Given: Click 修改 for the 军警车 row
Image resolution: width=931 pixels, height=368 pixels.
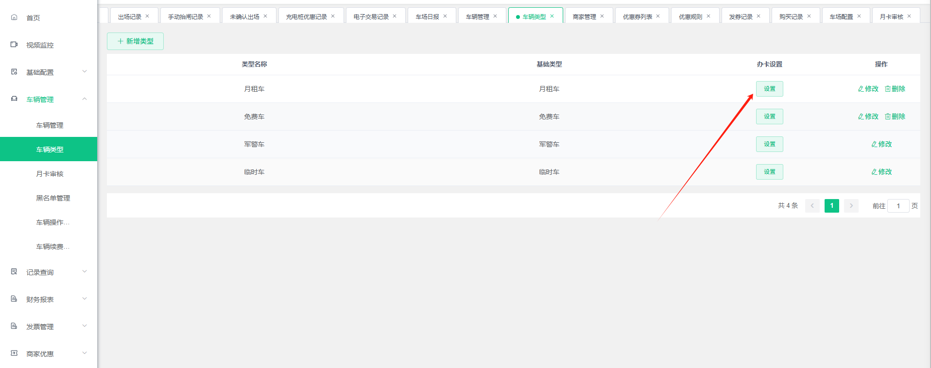Looking at the screenshot, I should click(x=881, y=144).
